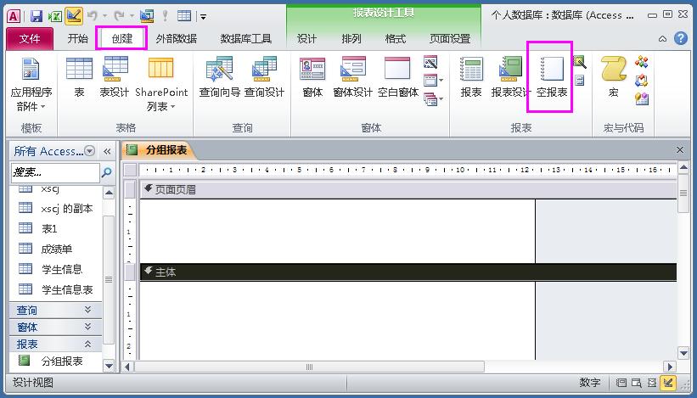Click the Redo icon in quick access toolbar
This screenshot has width=697, height=398.
(x=119, y=16)
